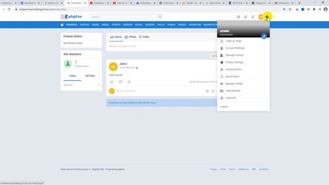Open the Groups nav link

coord(128,25)
